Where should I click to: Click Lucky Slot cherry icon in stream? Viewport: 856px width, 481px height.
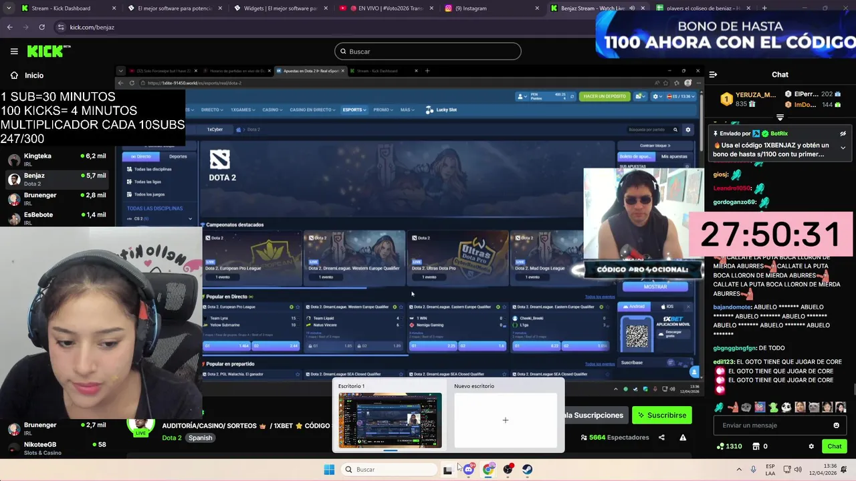pyautogui.click(x=429, y=110)
